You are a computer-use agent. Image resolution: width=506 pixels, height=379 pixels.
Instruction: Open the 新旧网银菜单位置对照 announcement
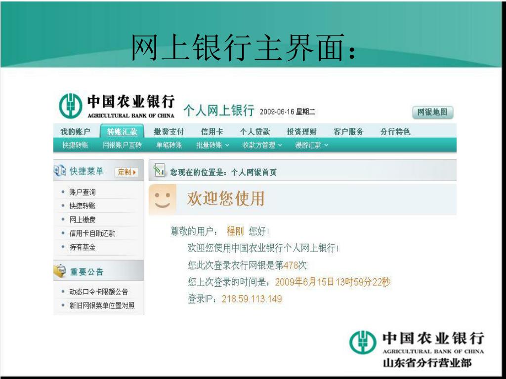pyautogui.click(x=102, y=305)
